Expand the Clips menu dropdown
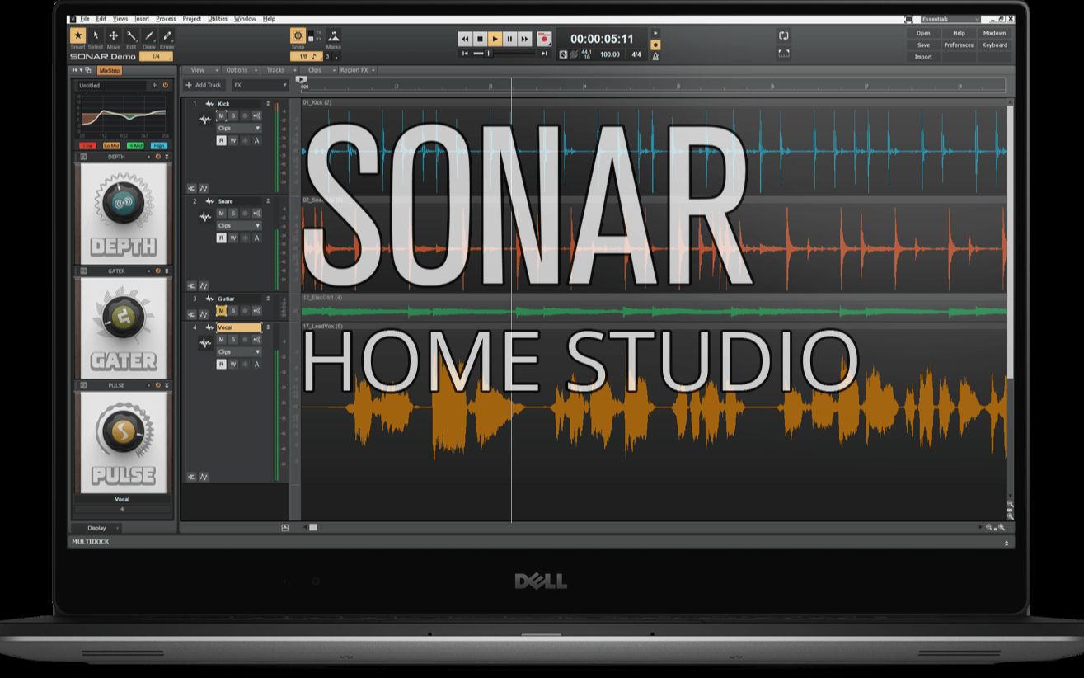 click(x=318, y=70)
